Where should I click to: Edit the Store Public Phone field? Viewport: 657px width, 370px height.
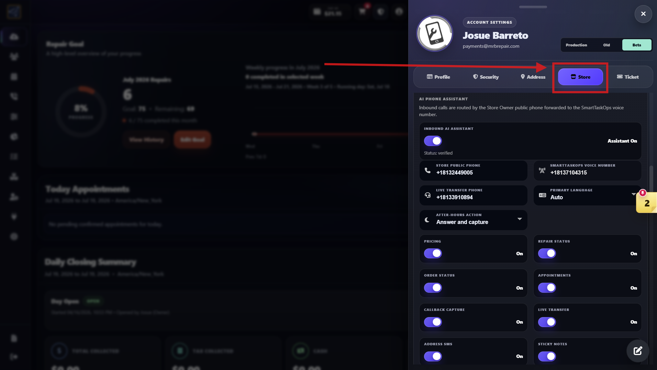473,170
